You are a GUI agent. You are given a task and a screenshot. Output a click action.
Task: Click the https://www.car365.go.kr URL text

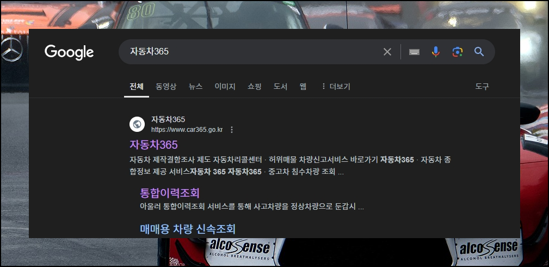[187, 130]
